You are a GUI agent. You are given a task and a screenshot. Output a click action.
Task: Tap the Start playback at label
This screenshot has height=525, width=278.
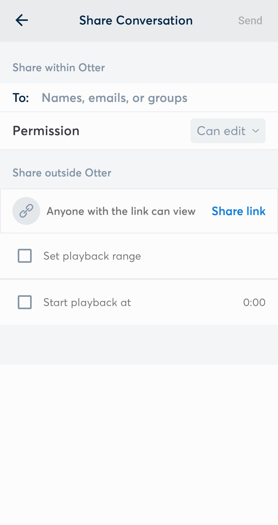[x=87, y=302]
